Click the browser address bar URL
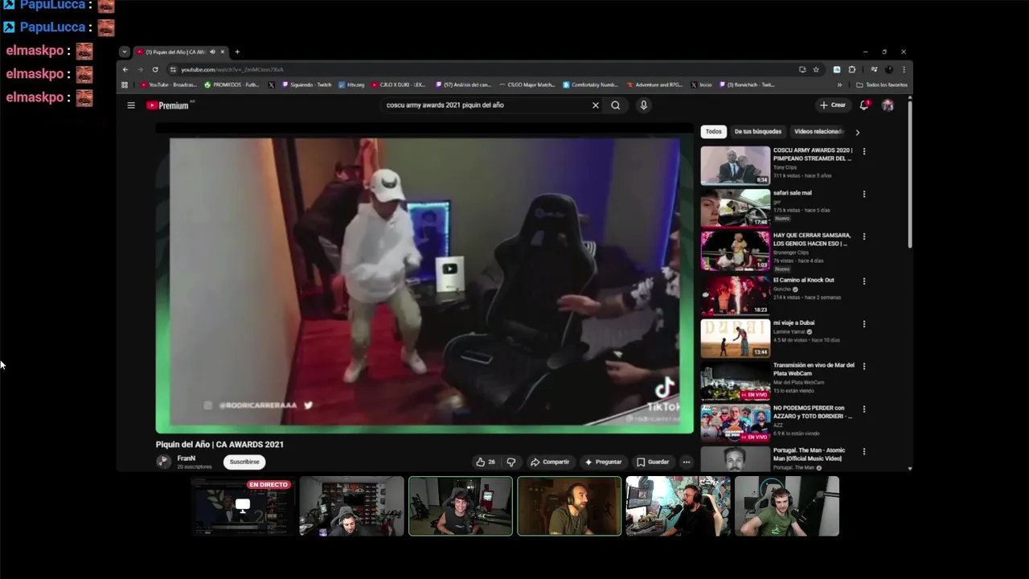This screenshot has height=579, width=1029. pyautogui.click(x=232, y=70)
